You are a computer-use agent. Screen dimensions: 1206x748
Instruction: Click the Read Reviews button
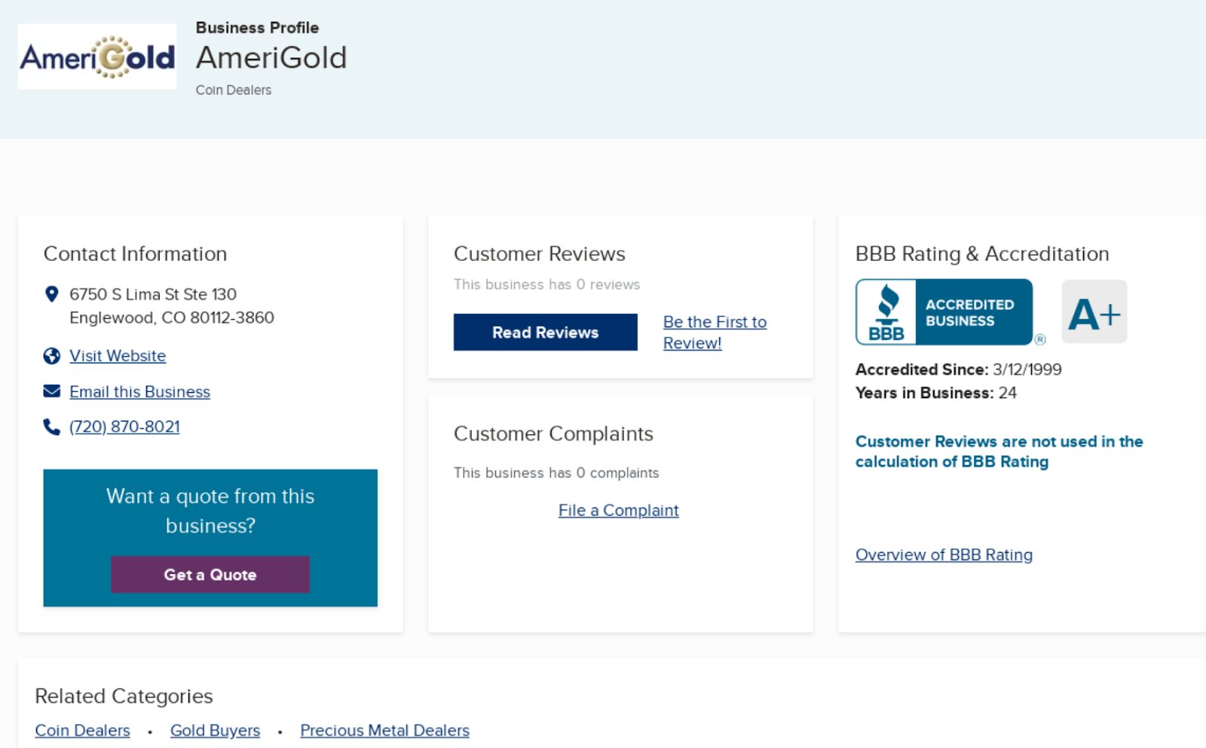546,333
